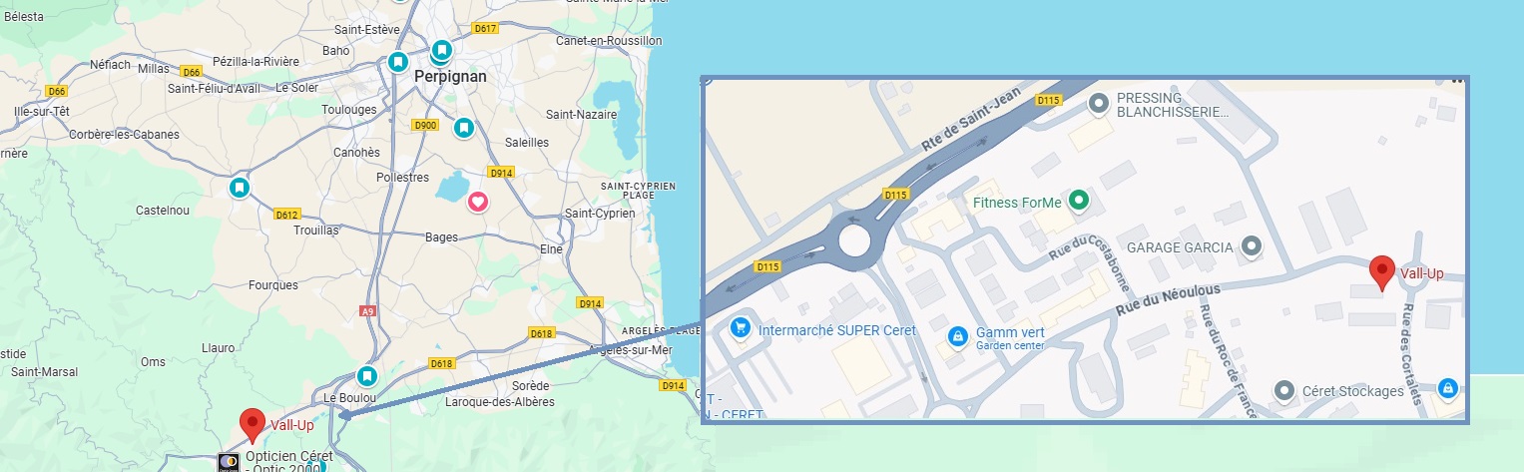1524x472 pixels.
Task: Click the pink heart favorite marker near Bages
Action: (x=478, y=202)
